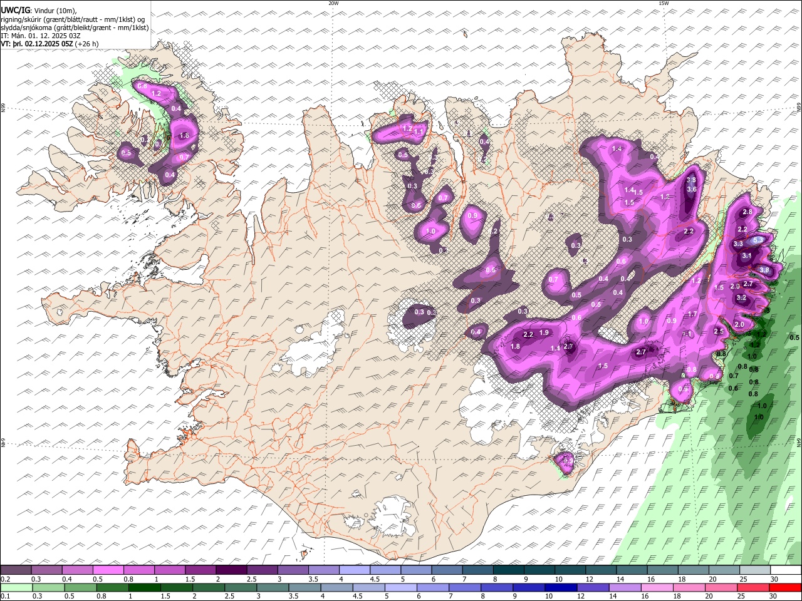This screenshot has height=601, width=802.
Task: Click the '3.6' snowfall value on map
Action: [692, 189]
